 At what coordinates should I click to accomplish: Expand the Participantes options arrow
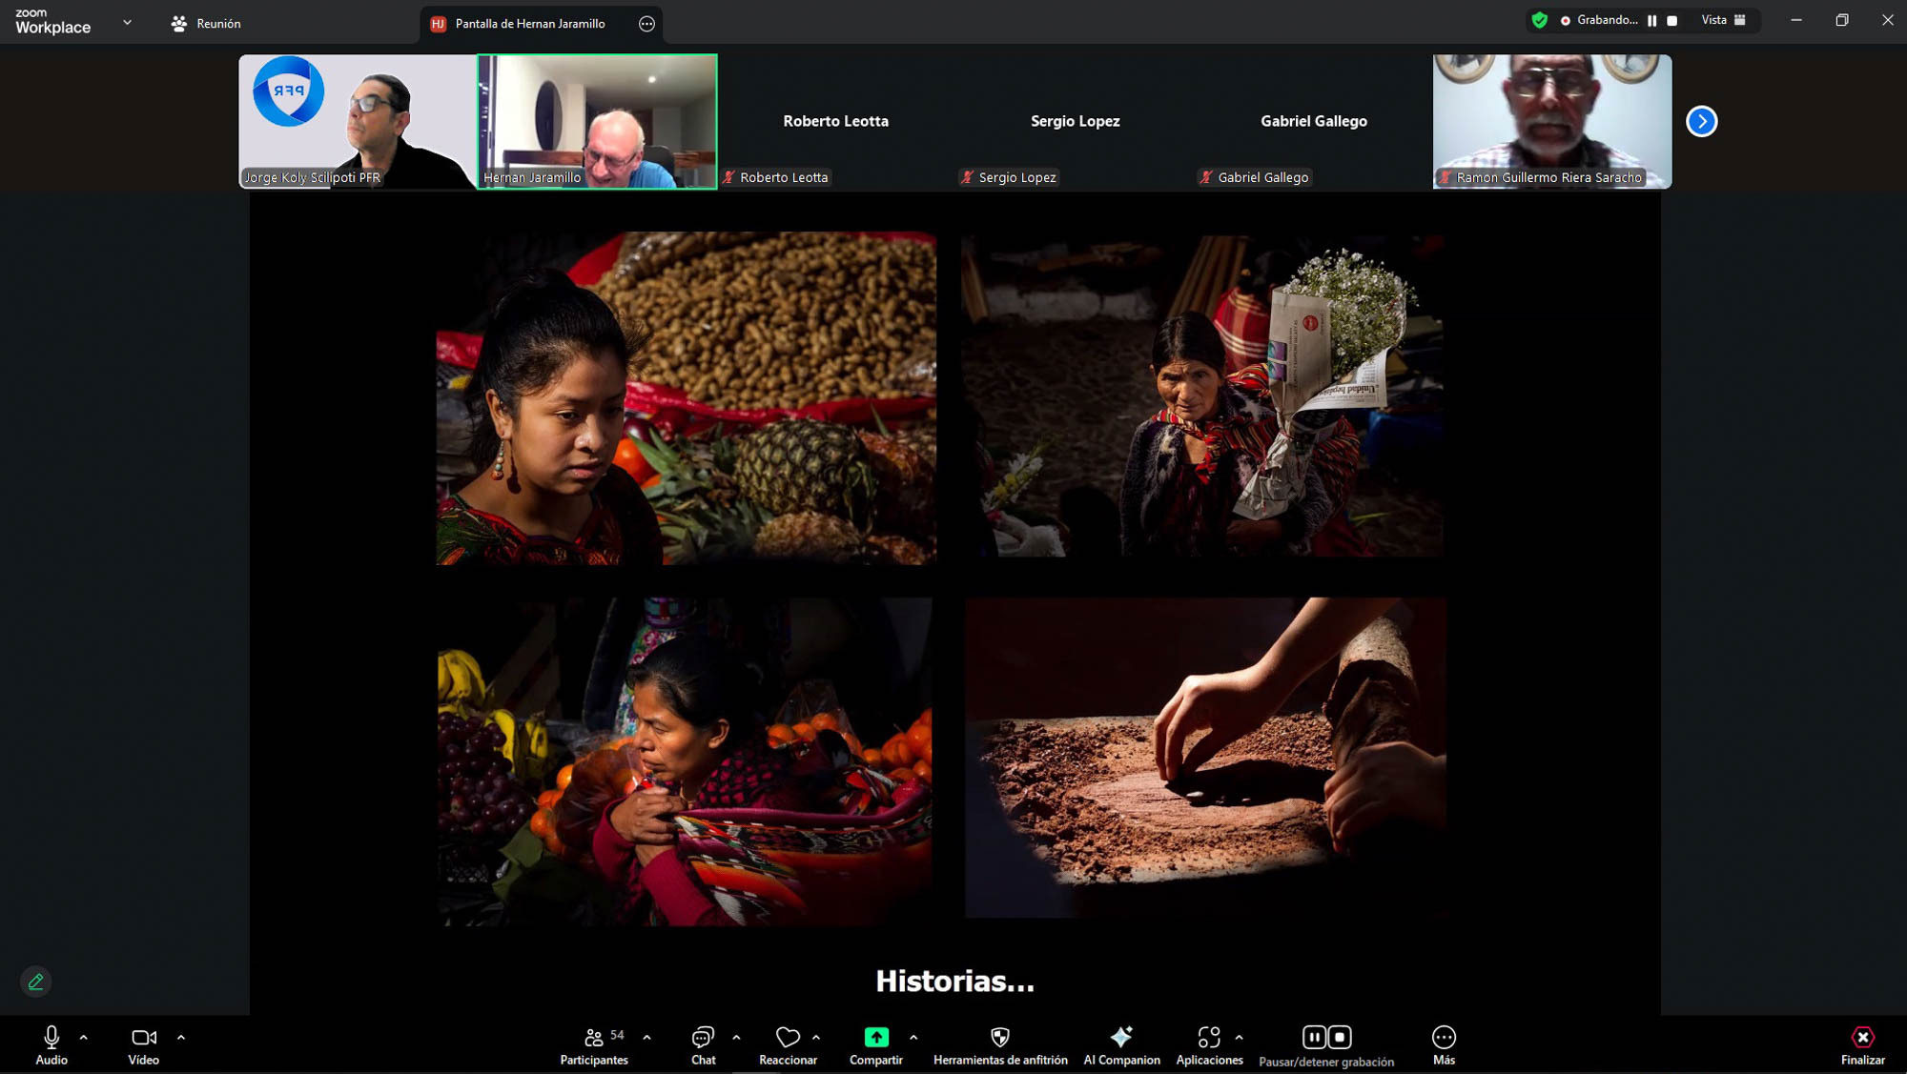coord(647,1037)
